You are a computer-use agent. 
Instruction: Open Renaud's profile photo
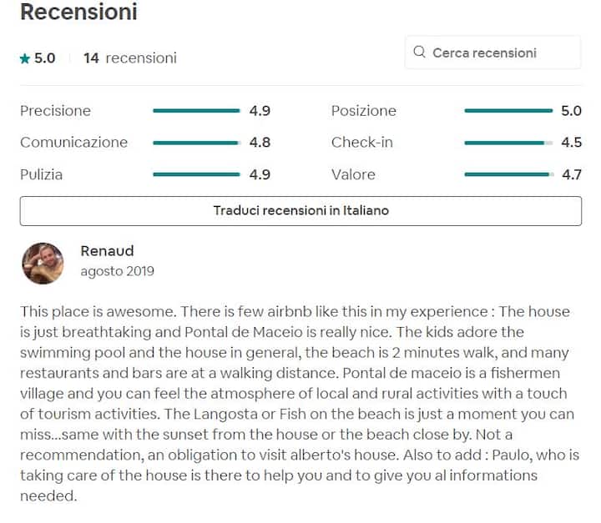click(x=43, y=263)
